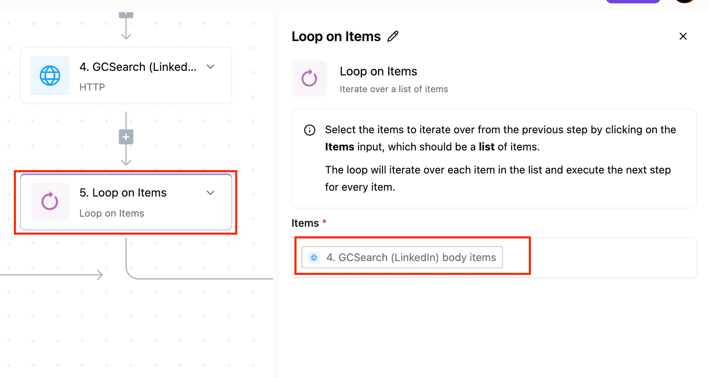Screen dimensions: 709x378
Task: Close the Loop on Items settings panel
Action: [x=683, y=36]
